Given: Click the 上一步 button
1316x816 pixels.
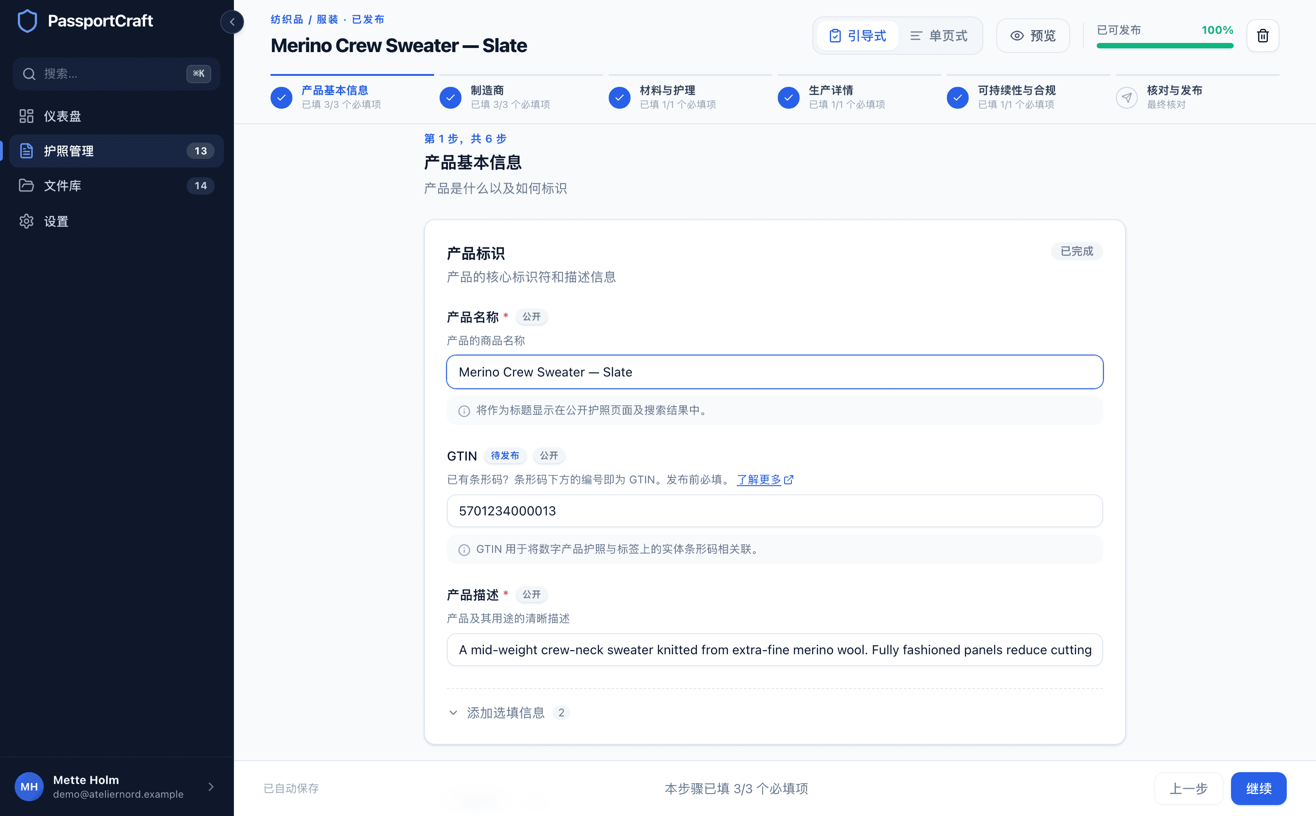Looking at the screenshot, I should click(x=1189, y=789).
